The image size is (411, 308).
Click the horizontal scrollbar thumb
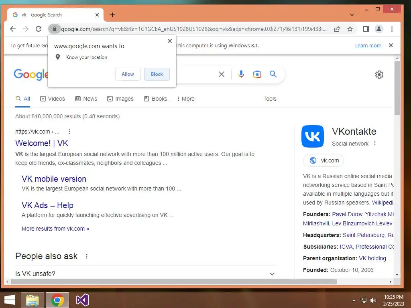coord(173,282)
